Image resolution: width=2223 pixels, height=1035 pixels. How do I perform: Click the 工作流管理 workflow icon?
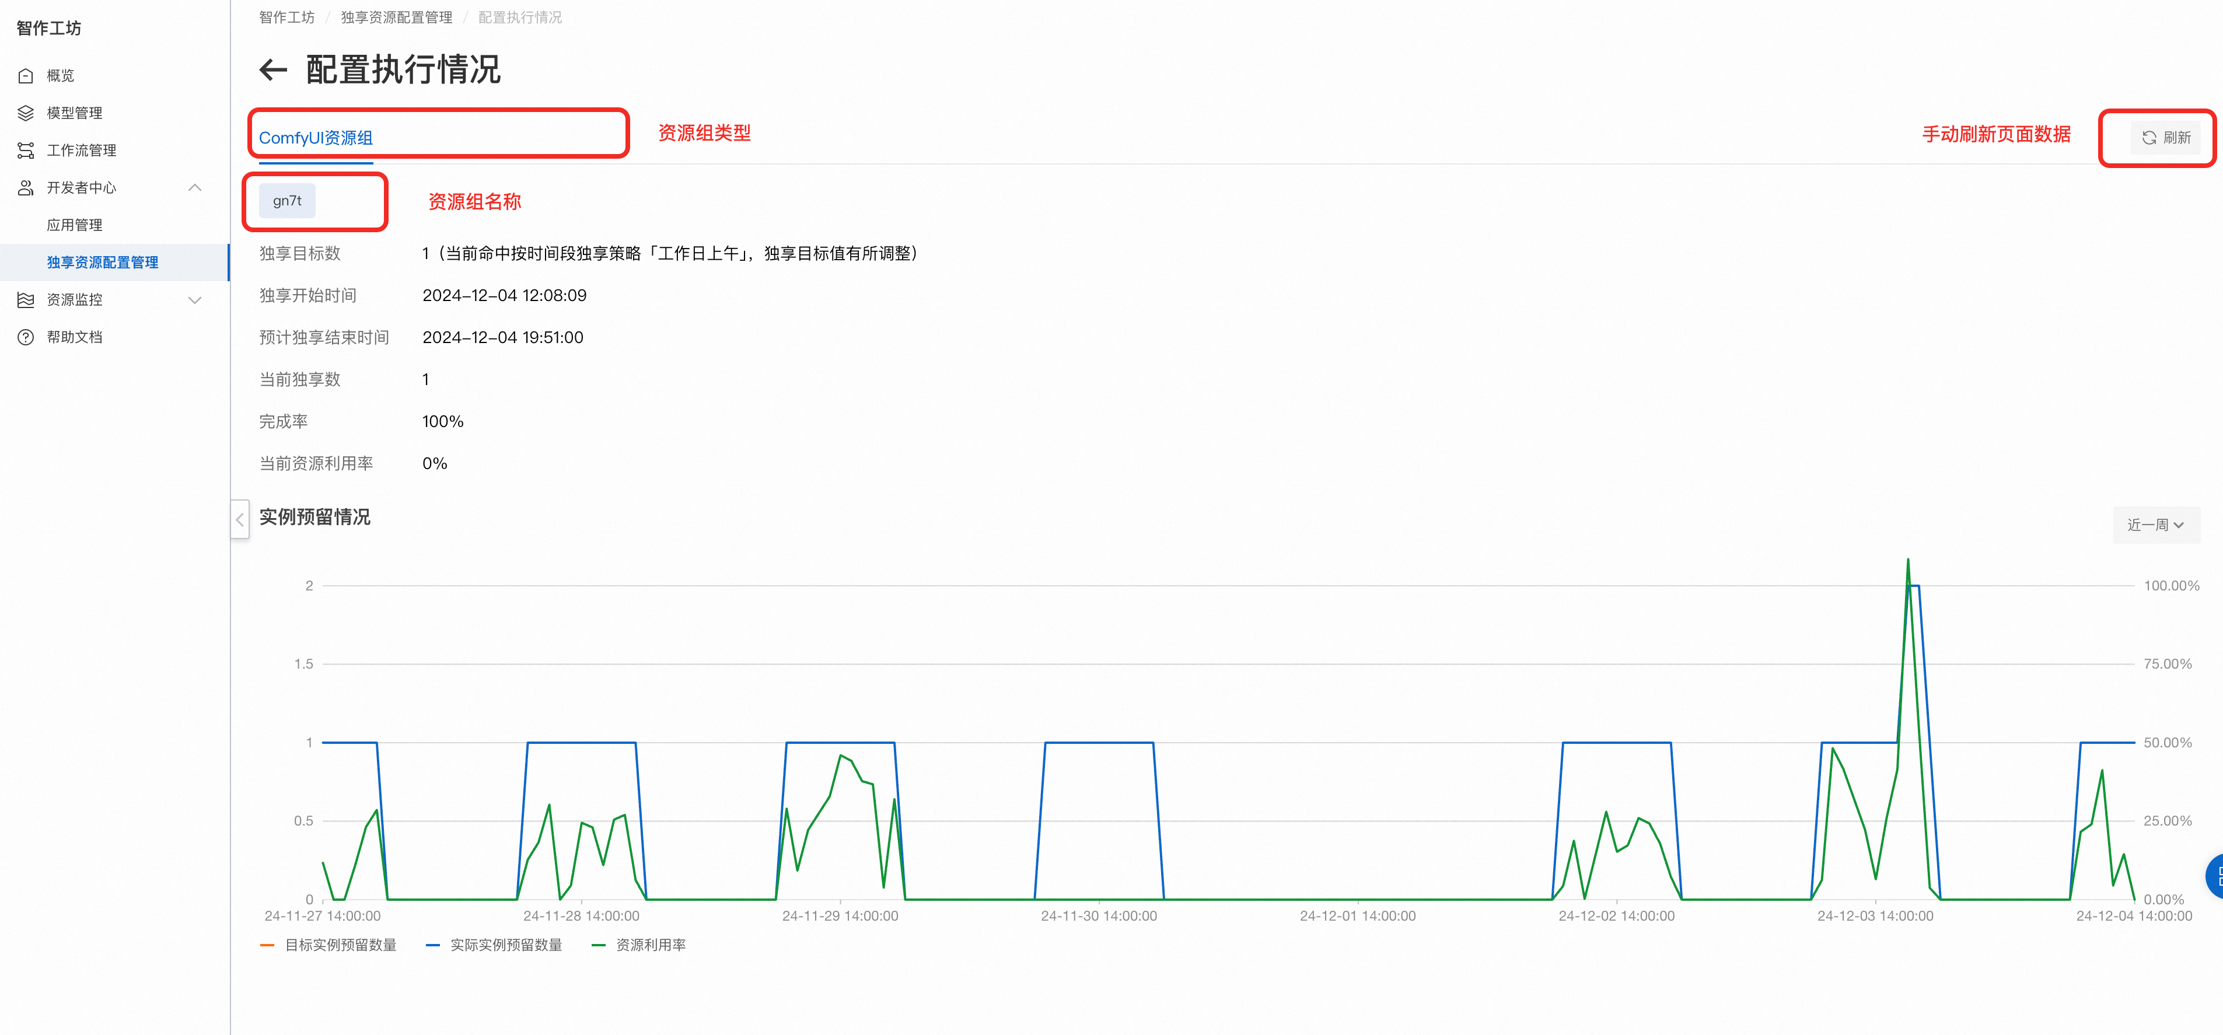click(x=26, y=150)
